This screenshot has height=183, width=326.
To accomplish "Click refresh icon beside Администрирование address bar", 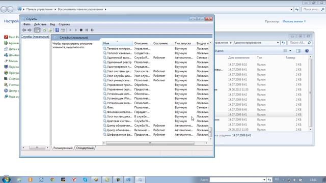I will pyautogui.click(x=283, y=43).
